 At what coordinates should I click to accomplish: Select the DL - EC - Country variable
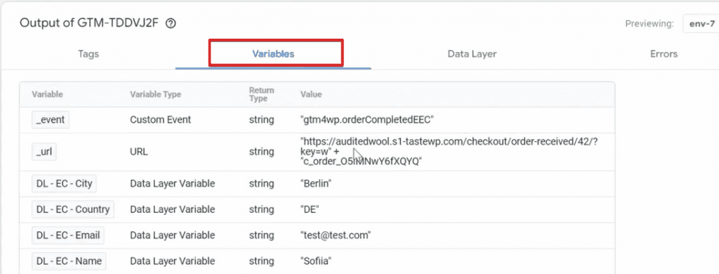click(73, 210)
